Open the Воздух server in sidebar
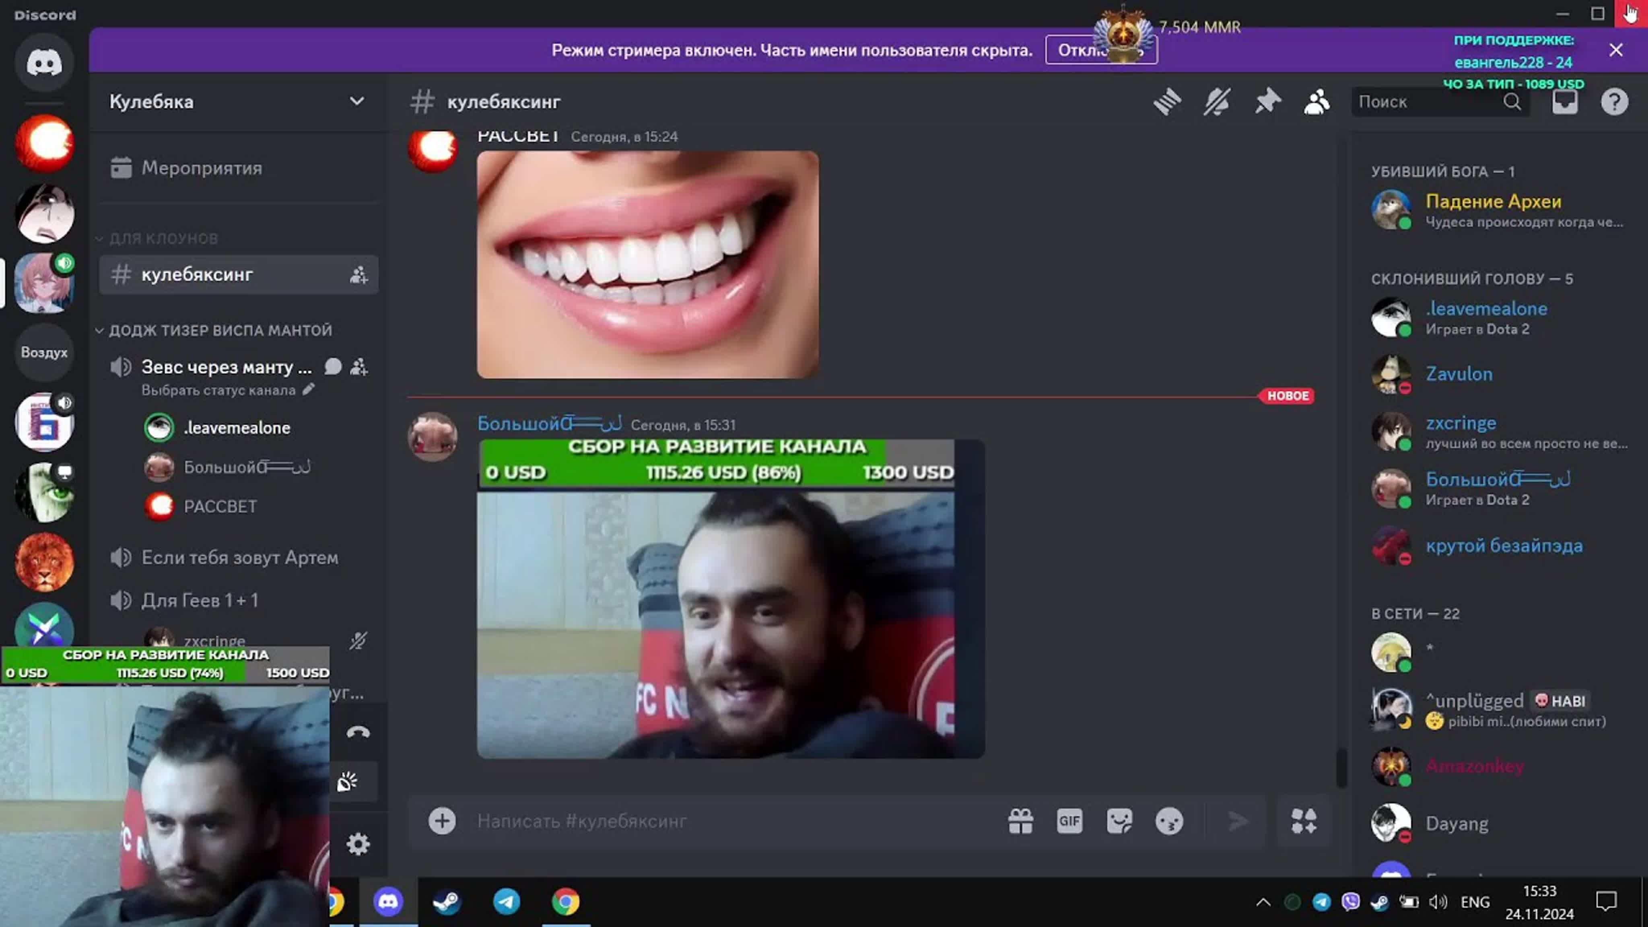 pyautogui.click(x=44, y=352)
